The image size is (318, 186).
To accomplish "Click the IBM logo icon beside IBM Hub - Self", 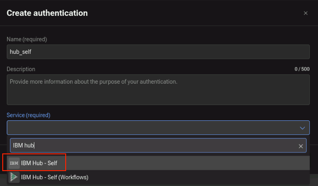I will click(x=14, y=163).
